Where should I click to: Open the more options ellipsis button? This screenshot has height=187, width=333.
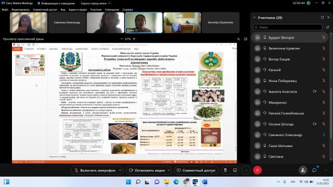tap(246, 170)
